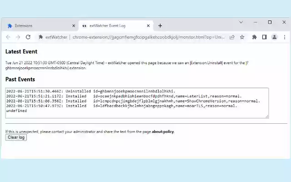
Task: Click the 'undefined' line in log
Action: point(16,111)
